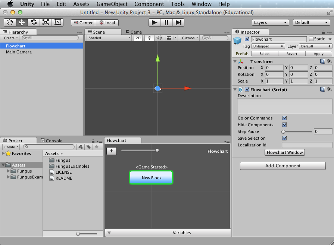Open the Default layout dropdown

pos(311,22)
